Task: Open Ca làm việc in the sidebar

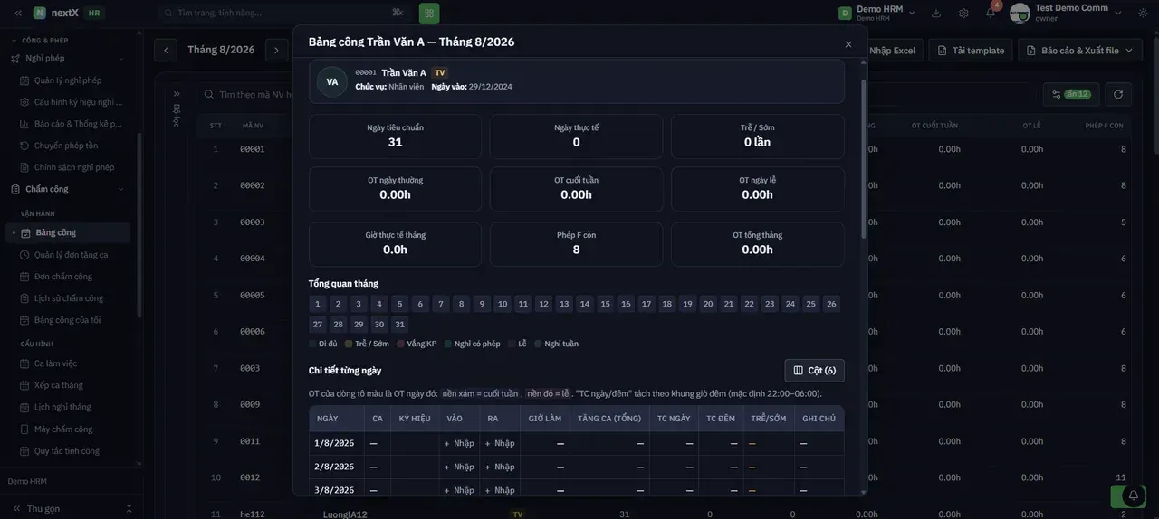Action: [x=56, y=363]
